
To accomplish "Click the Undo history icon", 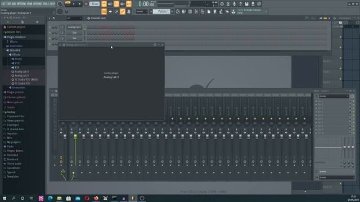I will [222, 4].
